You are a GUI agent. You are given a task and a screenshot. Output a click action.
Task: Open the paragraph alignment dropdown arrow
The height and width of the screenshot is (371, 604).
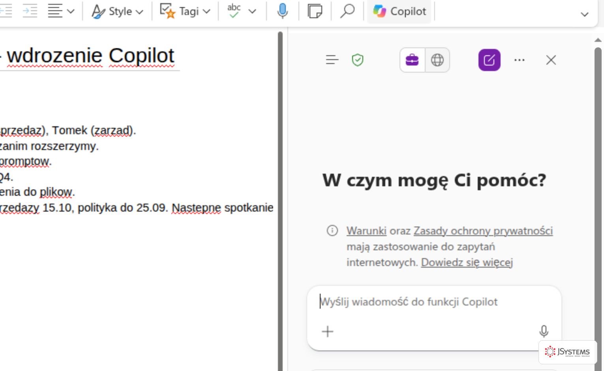(x=71, y=11)
